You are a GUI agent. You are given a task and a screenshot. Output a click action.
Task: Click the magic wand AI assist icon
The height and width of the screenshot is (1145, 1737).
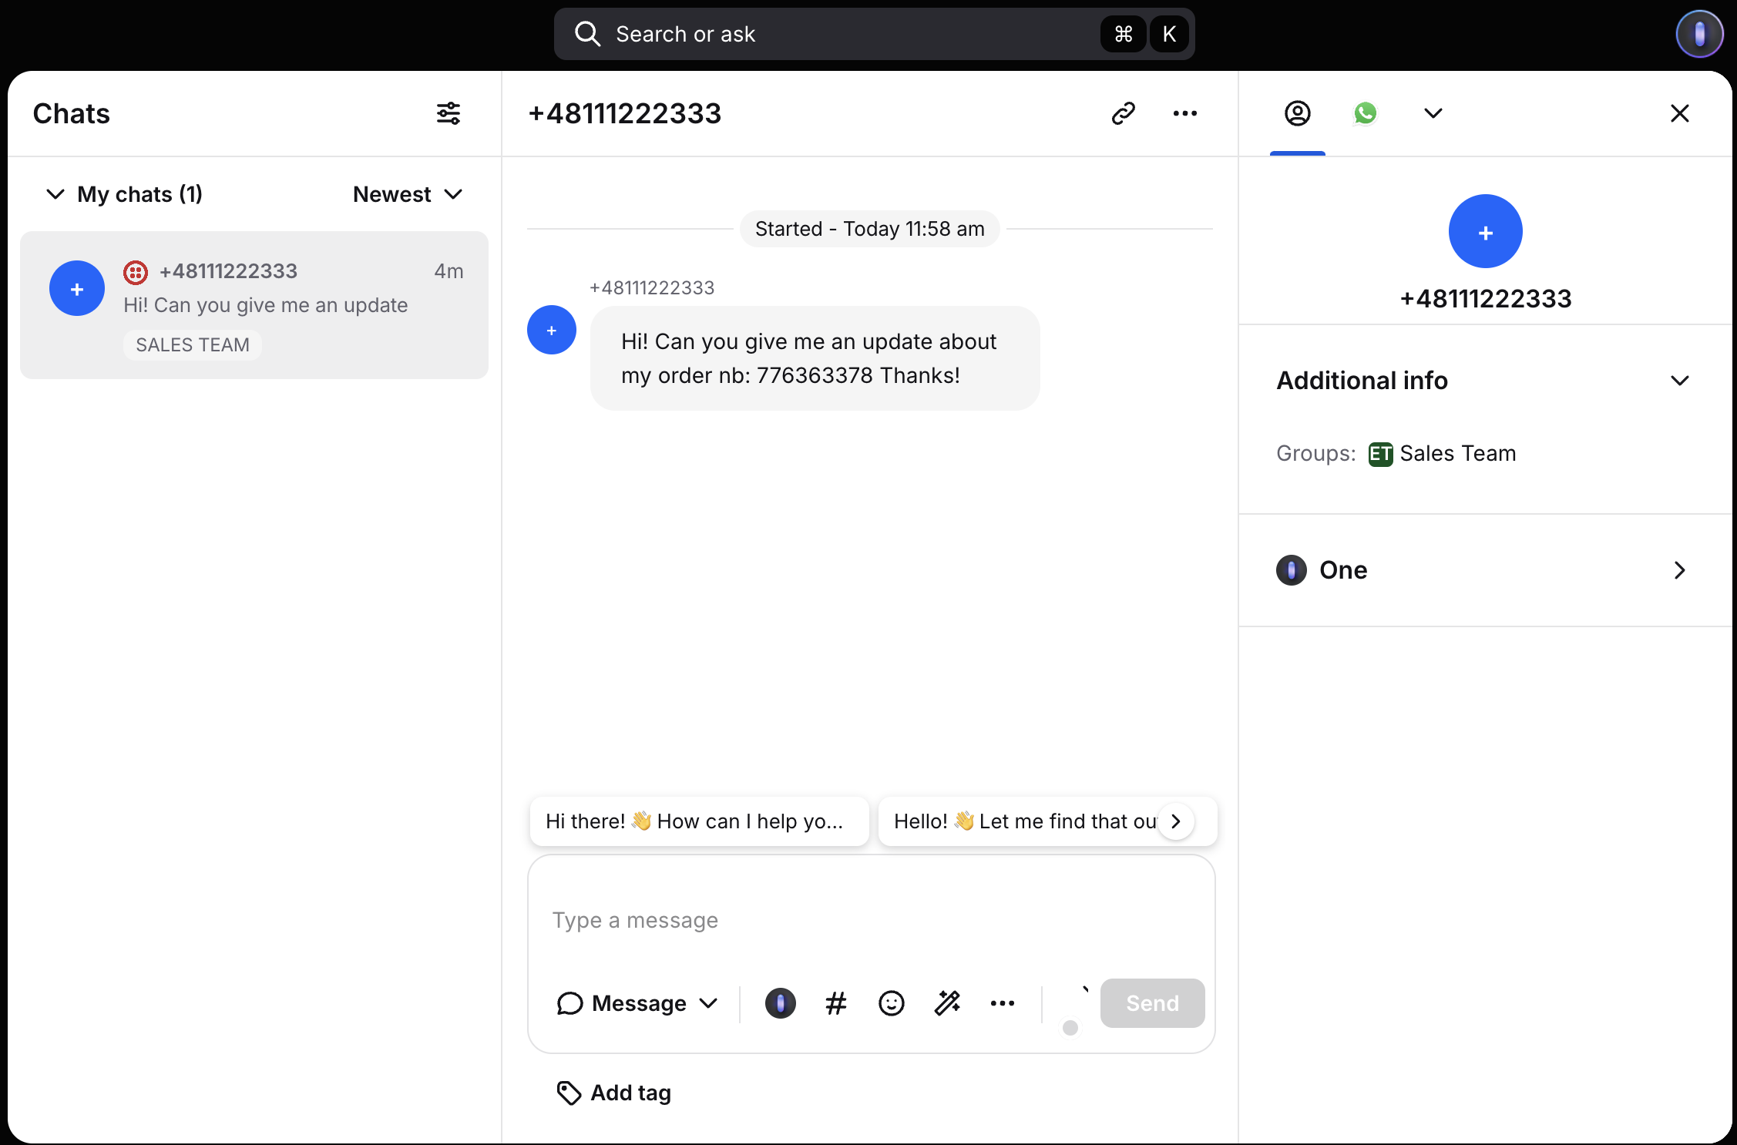tap(947, 1002)
